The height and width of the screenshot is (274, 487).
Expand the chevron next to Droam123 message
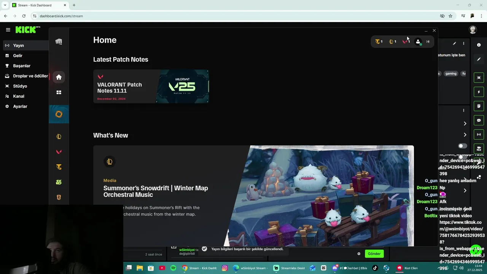[465, 190]
